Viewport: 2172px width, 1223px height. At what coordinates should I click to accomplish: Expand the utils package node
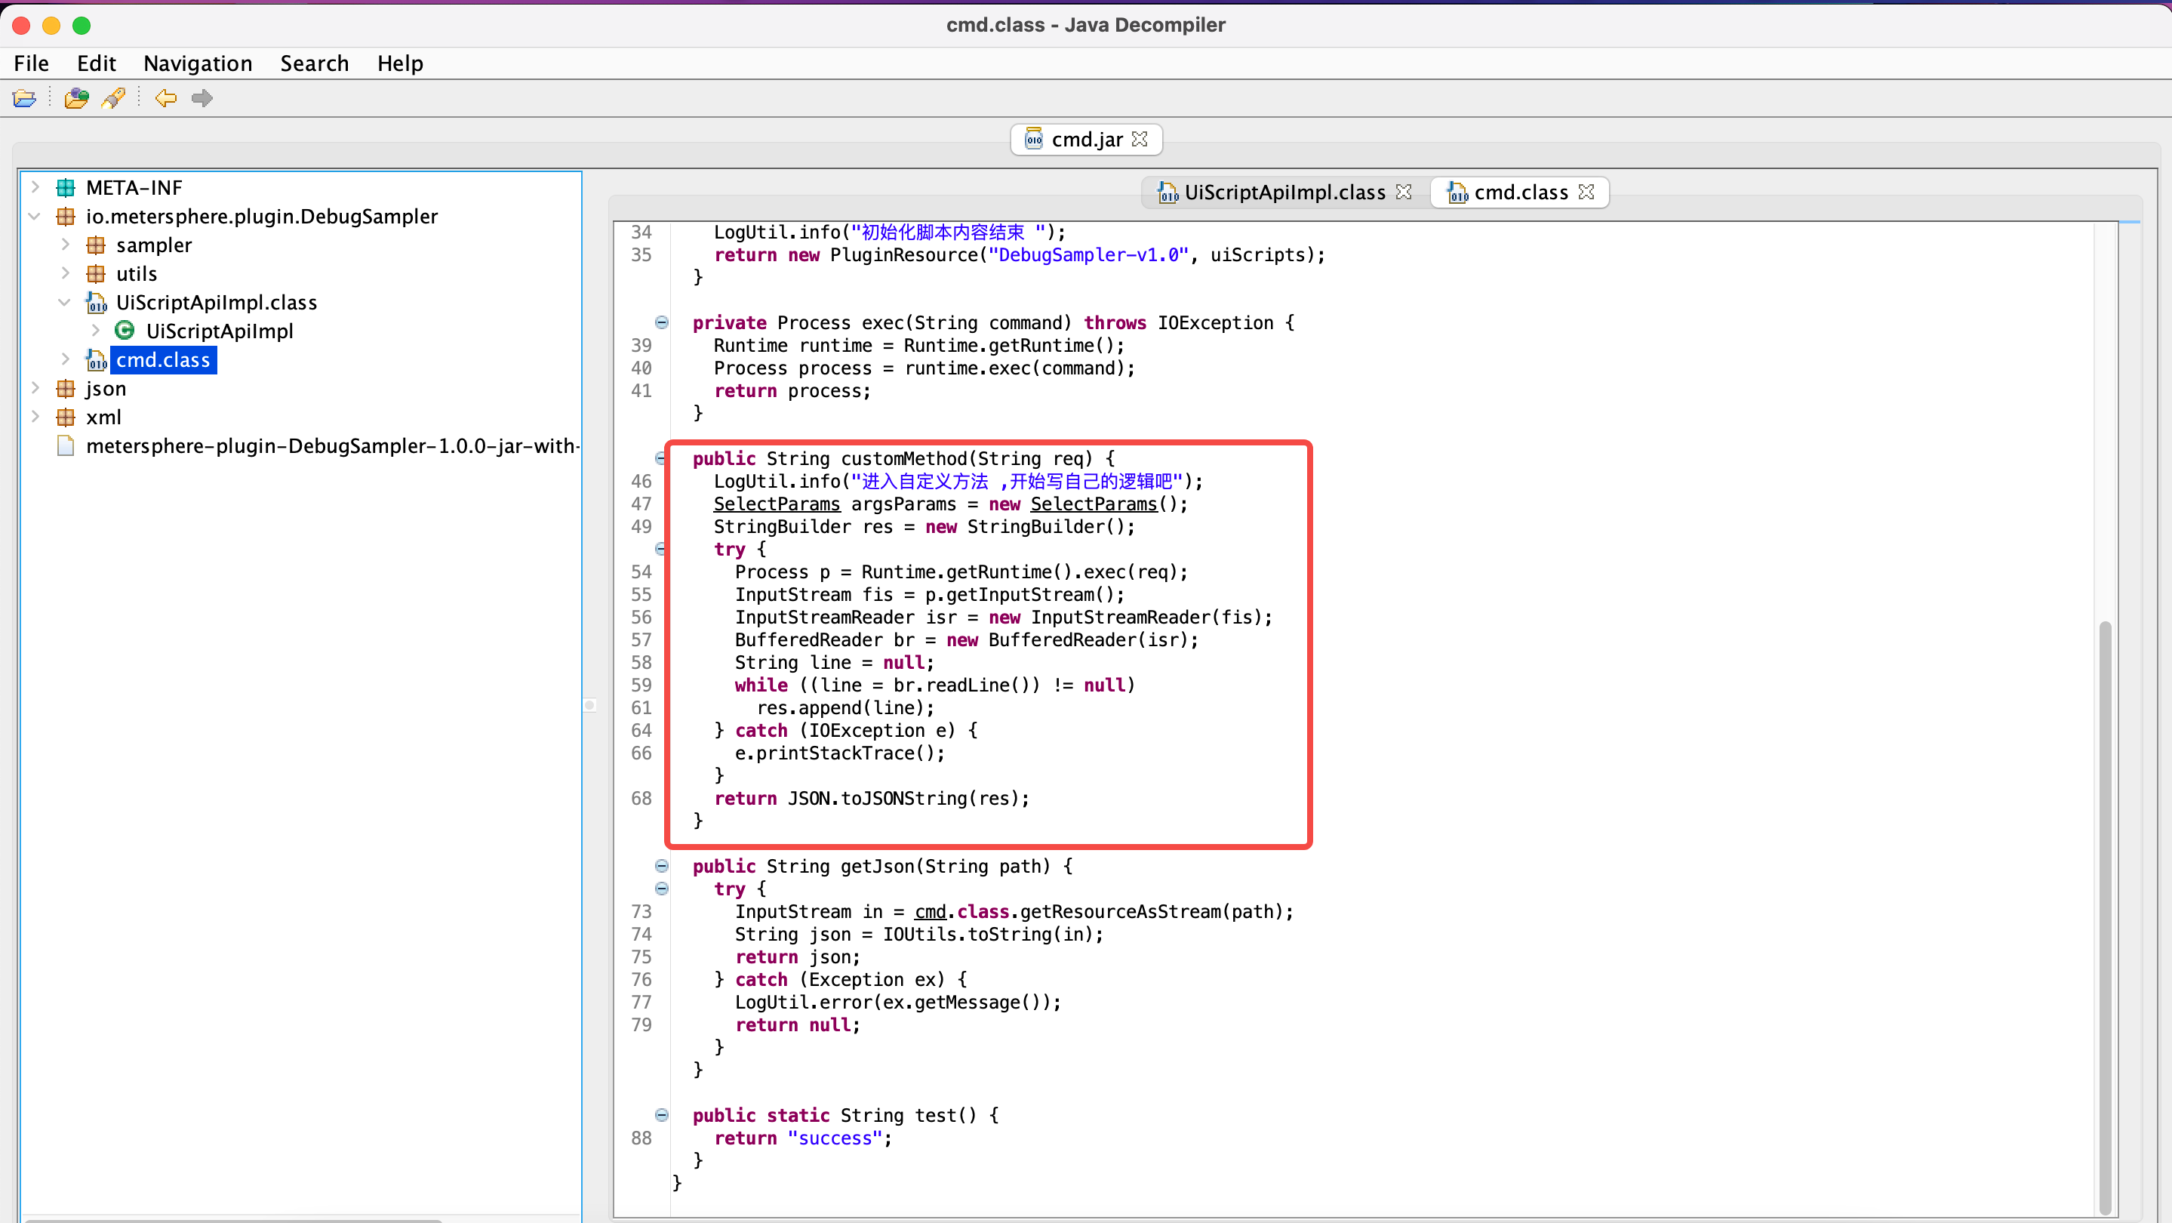click(x=66, y=273)
